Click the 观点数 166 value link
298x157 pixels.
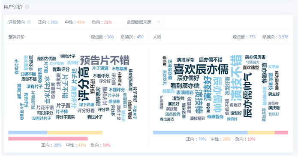tap(111, 37)
